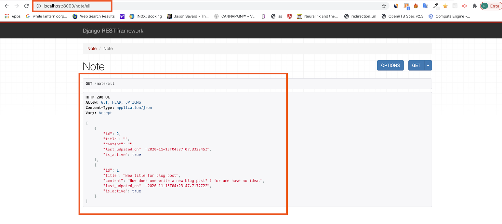Click the browser back arrow
The width and height of the screenshot is (502, 224).
7,6
